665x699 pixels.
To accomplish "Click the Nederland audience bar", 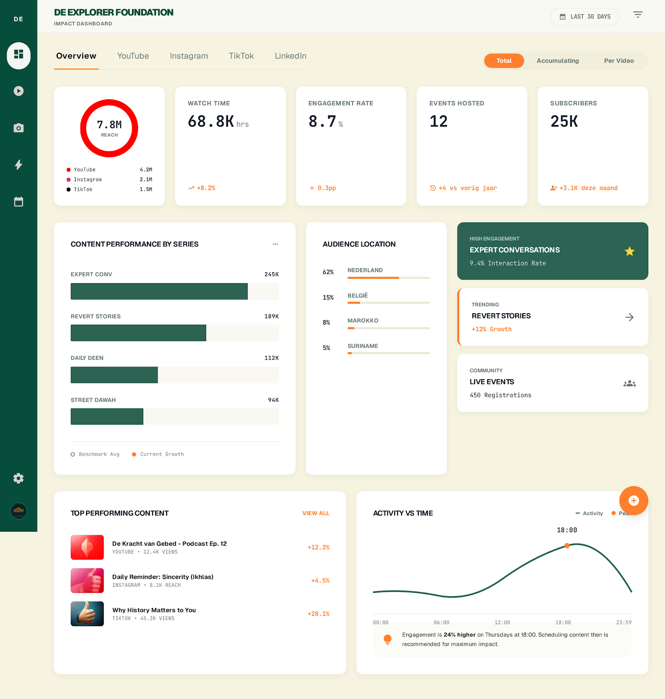I will tap(389, 278).
